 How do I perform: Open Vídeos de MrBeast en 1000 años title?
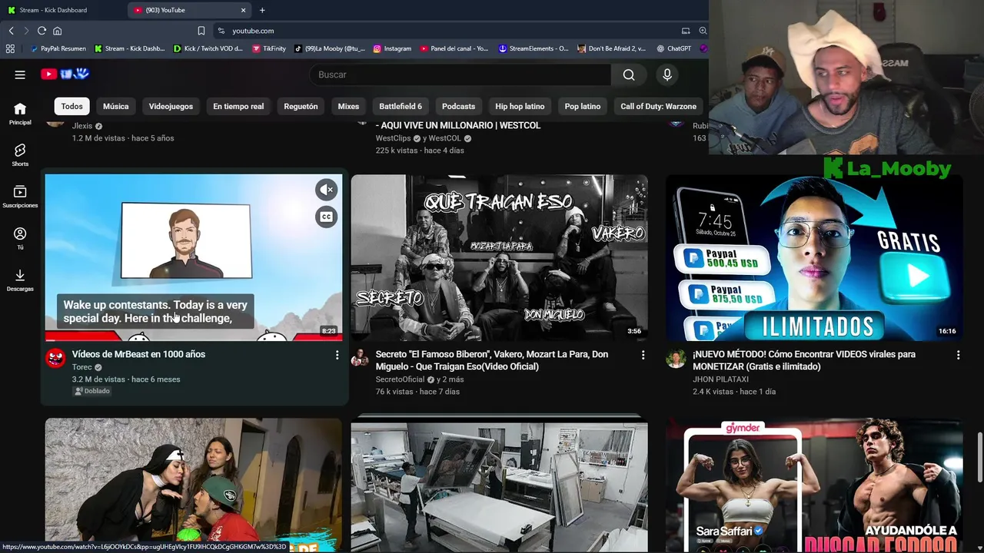138,354
